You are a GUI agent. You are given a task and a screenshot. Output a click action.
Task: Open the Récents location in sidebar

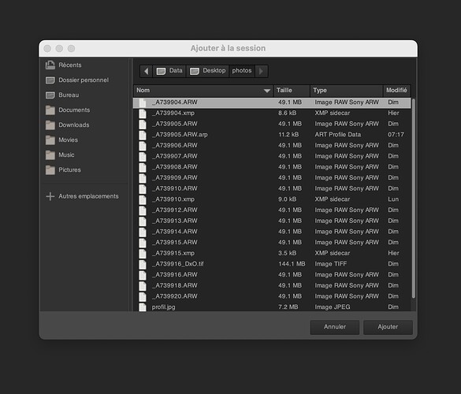(63, 65)
